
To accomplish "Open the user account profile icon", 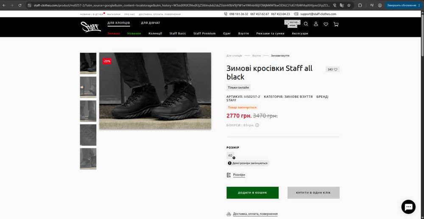I will click(316, 24).
